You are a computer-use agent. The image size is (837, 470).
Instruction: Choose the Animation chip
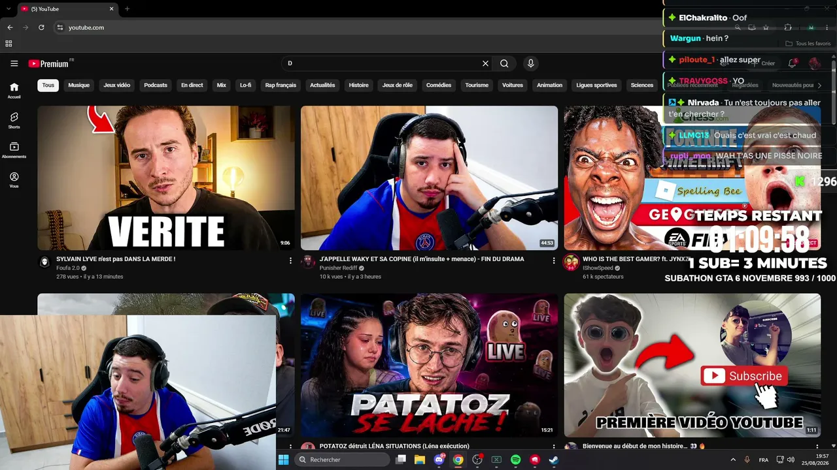click(549, 85)
